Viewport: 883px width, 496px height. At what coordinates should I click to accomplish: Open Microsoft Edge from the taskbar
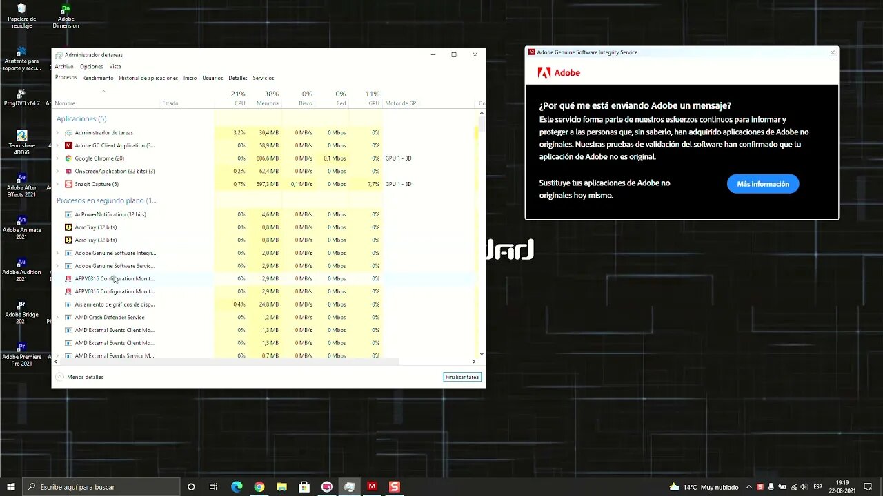[237, 487]
